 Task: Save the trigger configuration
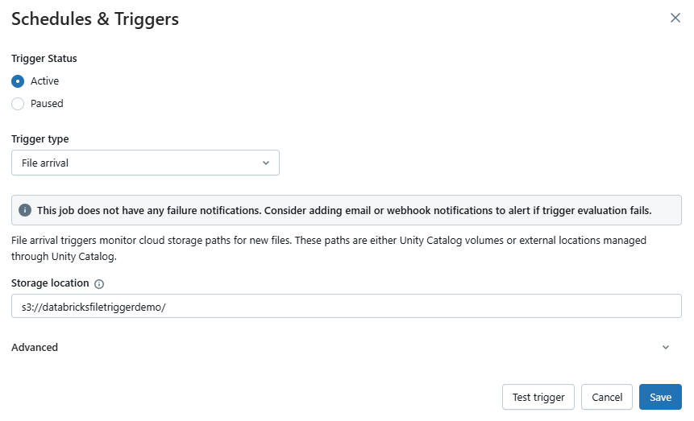point(660,397)
